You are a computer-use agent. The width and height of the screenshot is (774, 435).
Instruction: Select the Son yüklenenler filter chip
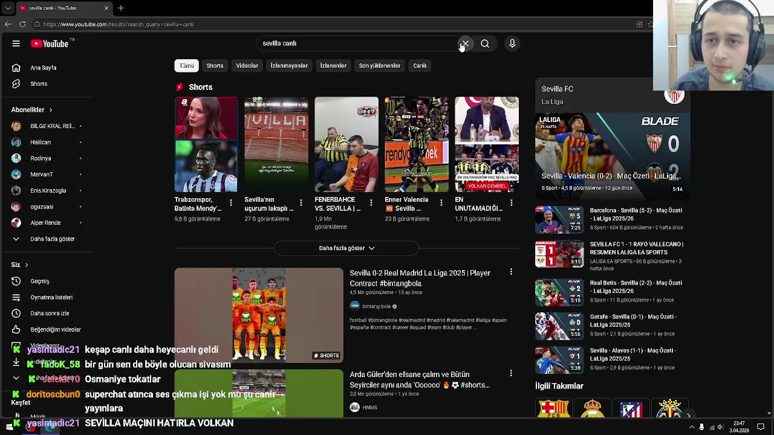(379, 65)
